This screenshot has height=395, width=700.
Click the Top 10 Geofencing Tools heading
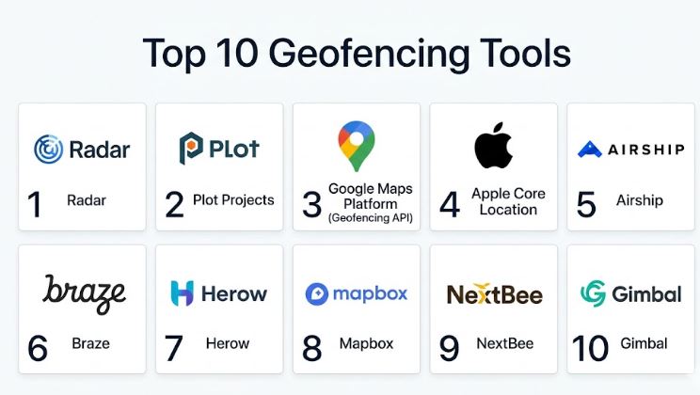[357, 54]
